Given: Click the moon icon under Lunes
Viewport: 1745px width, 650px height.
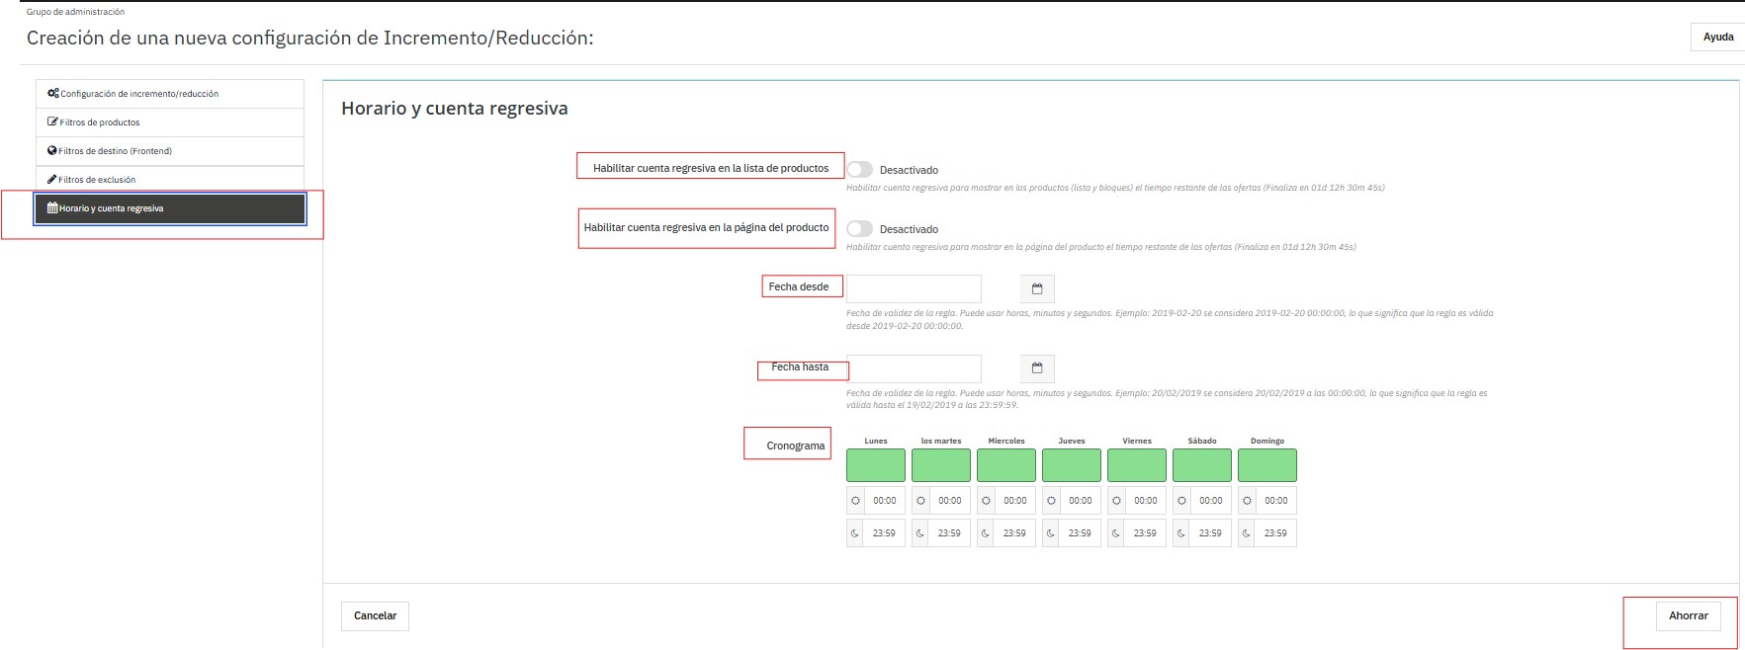Looking at the screenshot, I should point(856,533).
